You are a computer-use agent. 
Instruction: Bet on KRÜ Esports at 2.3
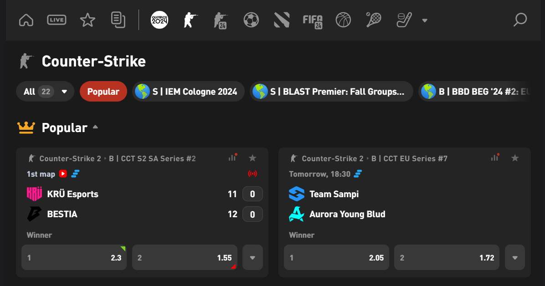pos(74,258)
